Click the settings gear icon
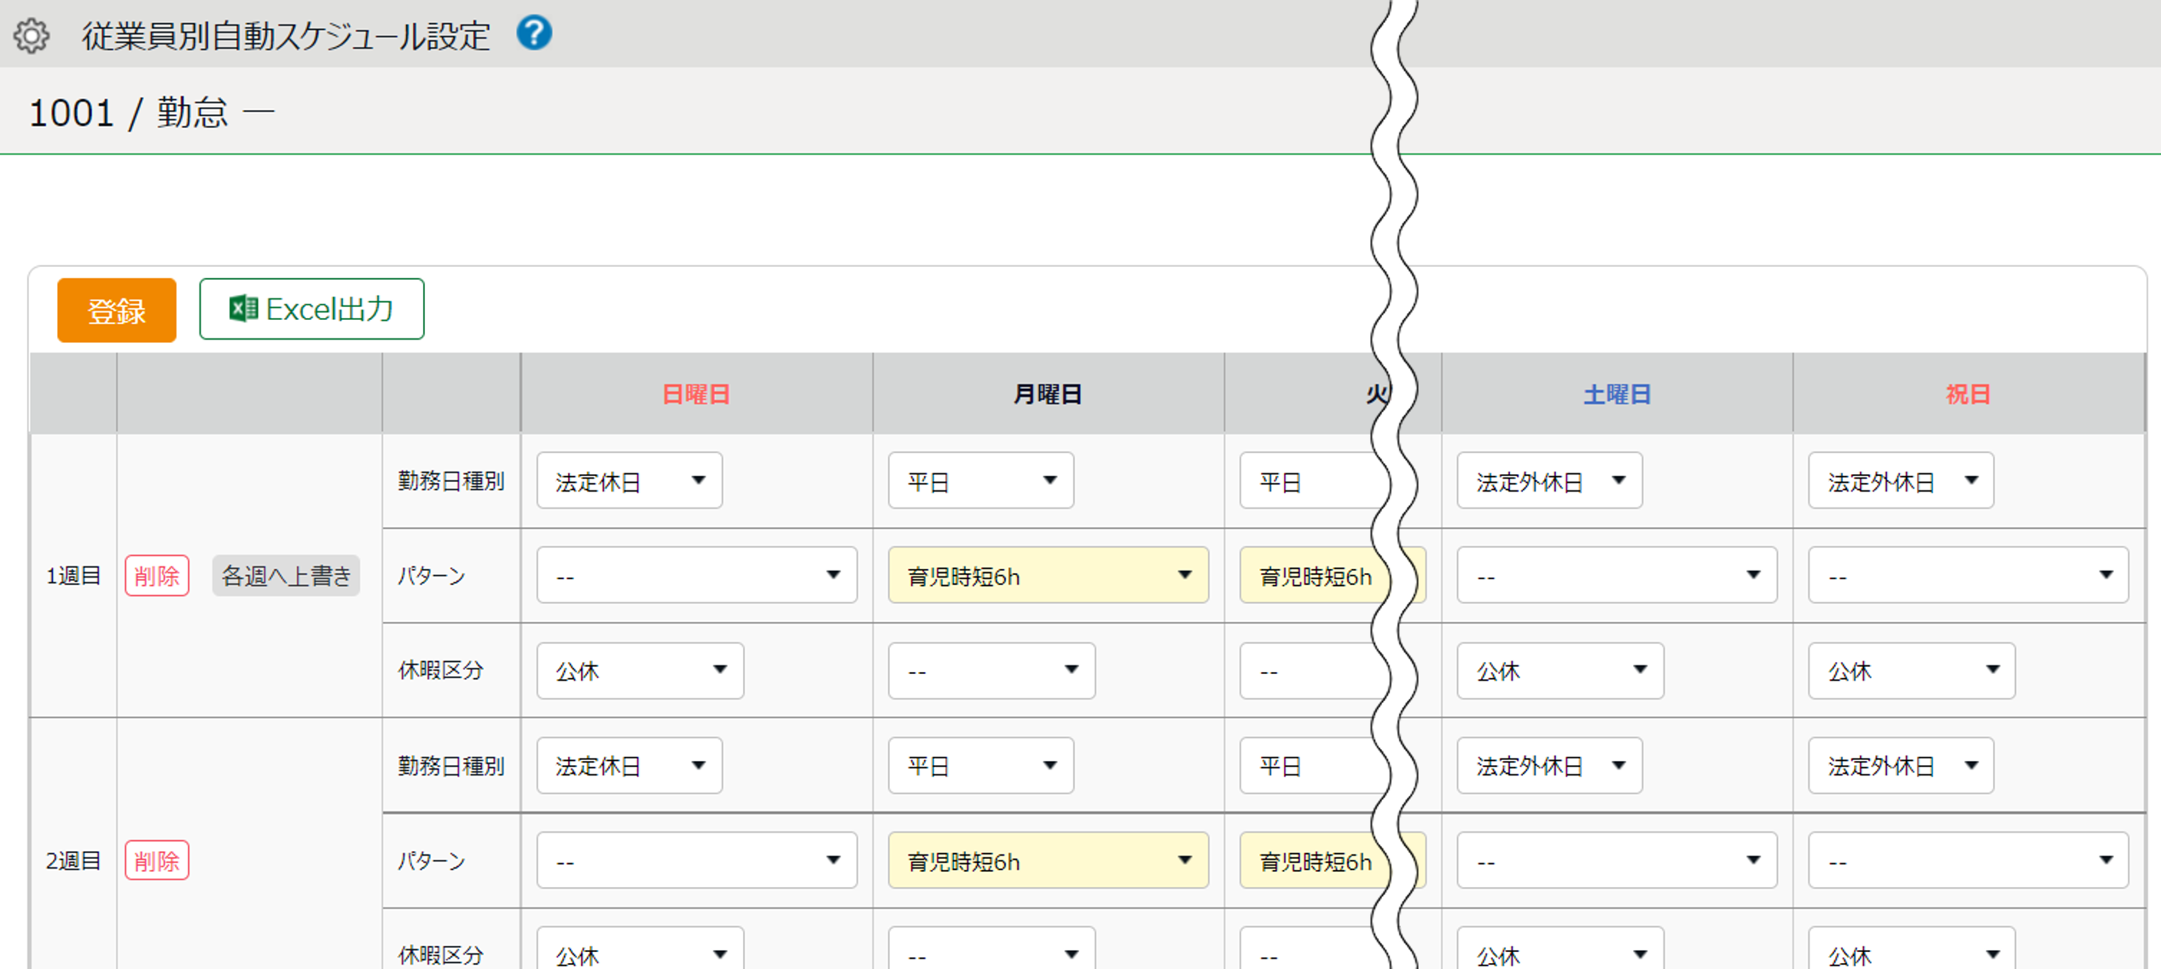 coord(32,36)
